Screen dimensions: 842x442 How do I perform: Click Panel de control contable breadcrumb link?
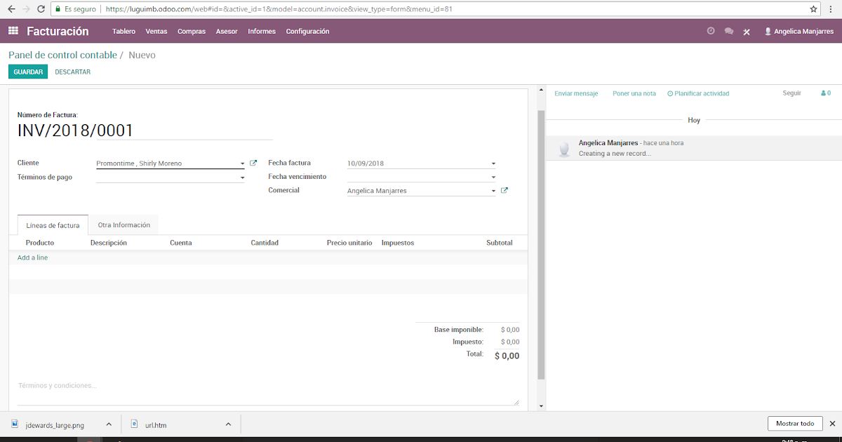62,54
